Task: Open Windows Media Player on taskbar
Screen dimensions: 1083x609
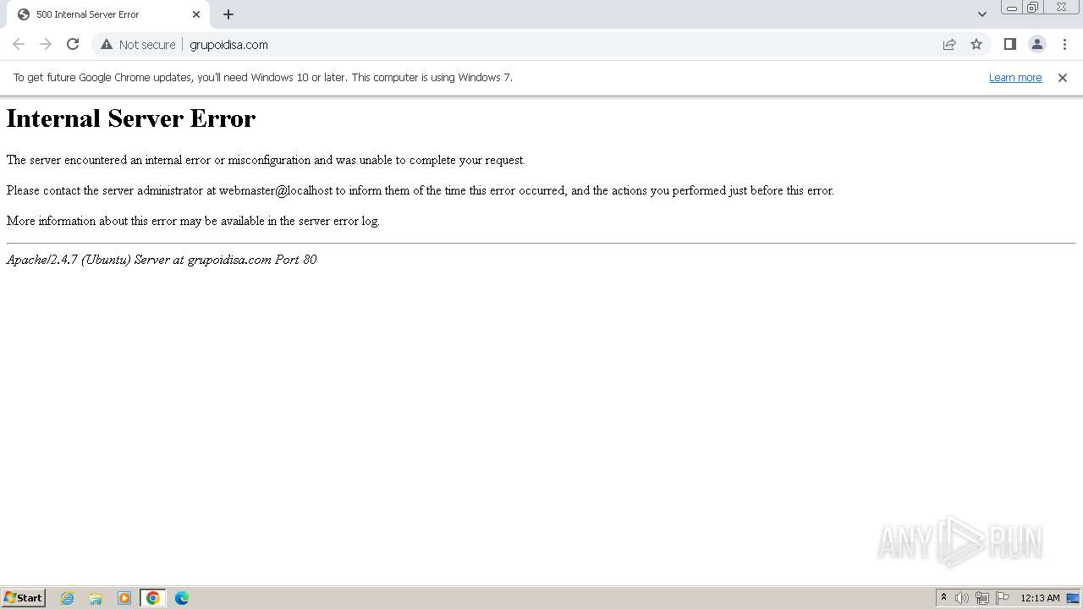Action: coord(124,598)
